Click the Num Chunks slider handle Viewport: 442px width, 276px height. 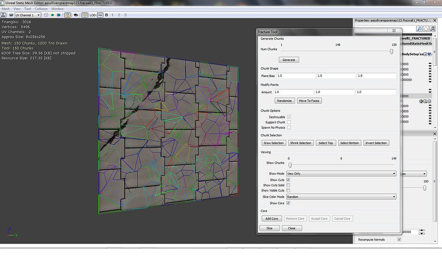coord(391,51)
